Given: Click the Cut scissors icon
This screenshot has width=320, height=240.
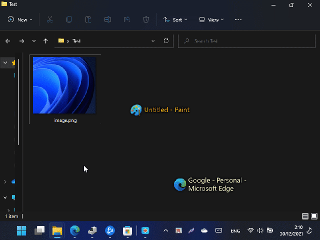Looking at the screenshot, I should click(49, 19).
